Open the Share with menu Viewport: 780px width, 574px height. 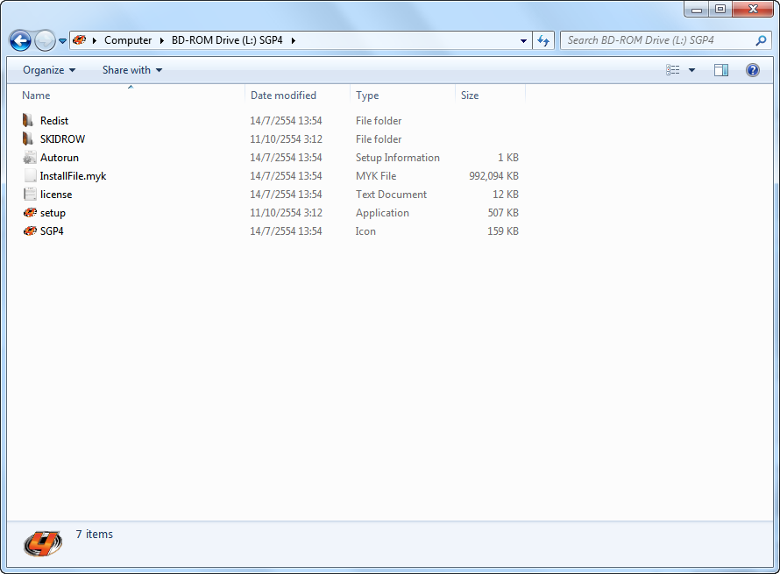(x=132, y=70)
